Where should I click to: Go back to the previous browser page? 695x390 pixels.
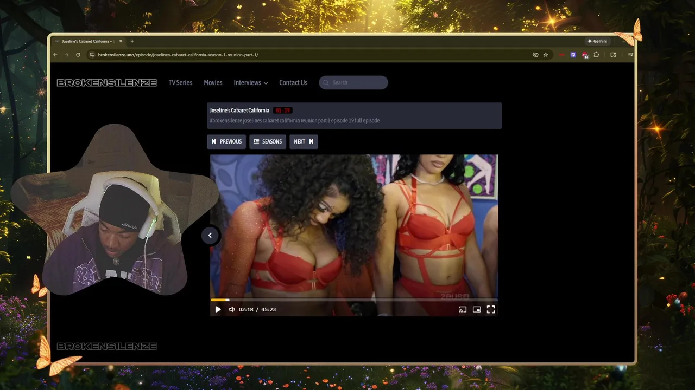55,55
